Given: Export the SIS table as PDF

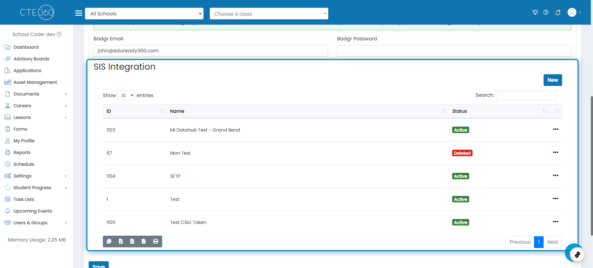Looking at the screenshot, I should tap(144, 242).
